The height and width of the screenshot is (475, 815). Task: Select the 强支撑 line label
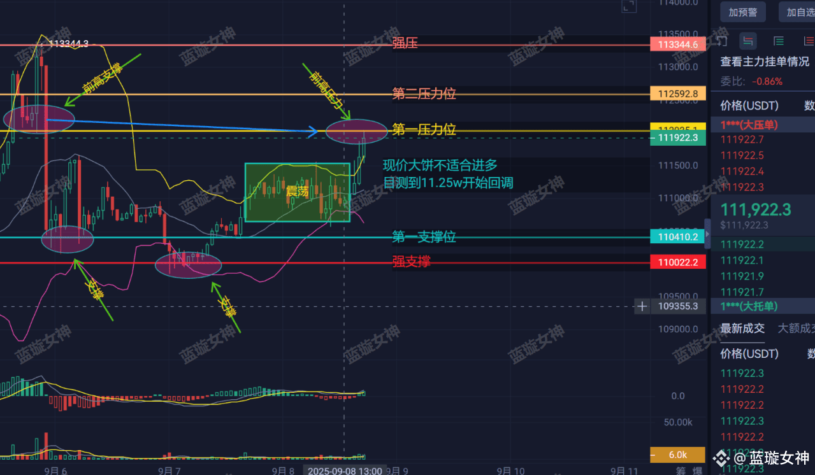pos(411,261)
